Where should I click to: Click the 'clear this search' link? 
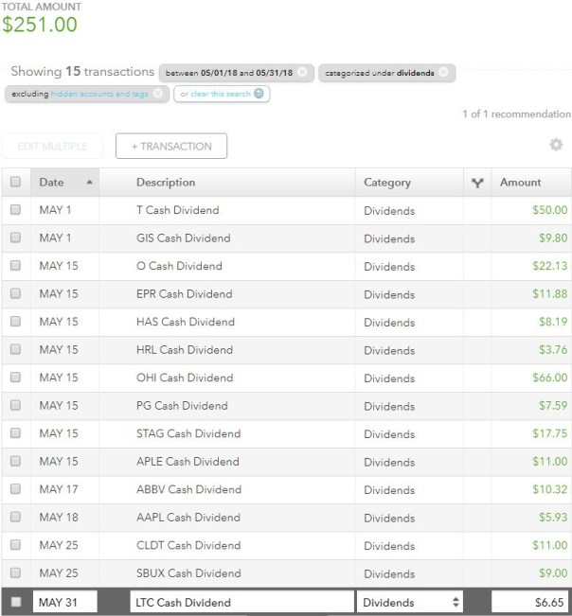[215, 94]
